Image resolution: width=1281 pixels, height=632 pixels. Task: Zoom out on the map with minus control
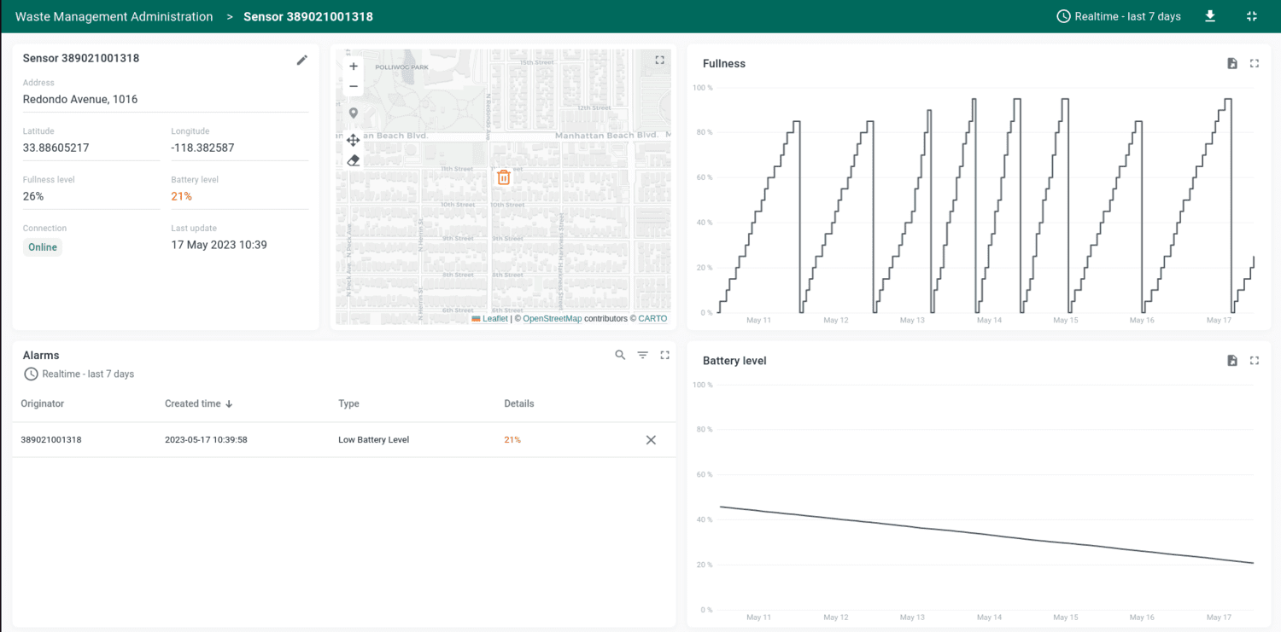353,85
